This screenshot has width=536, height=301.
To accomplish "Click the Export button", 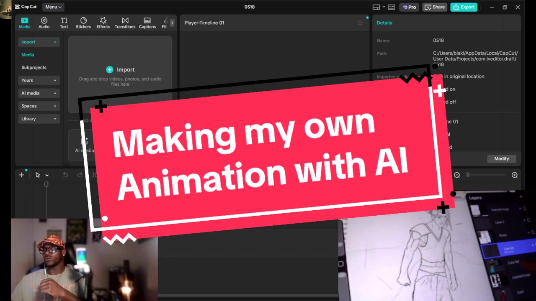I will [x=464, y=7].
